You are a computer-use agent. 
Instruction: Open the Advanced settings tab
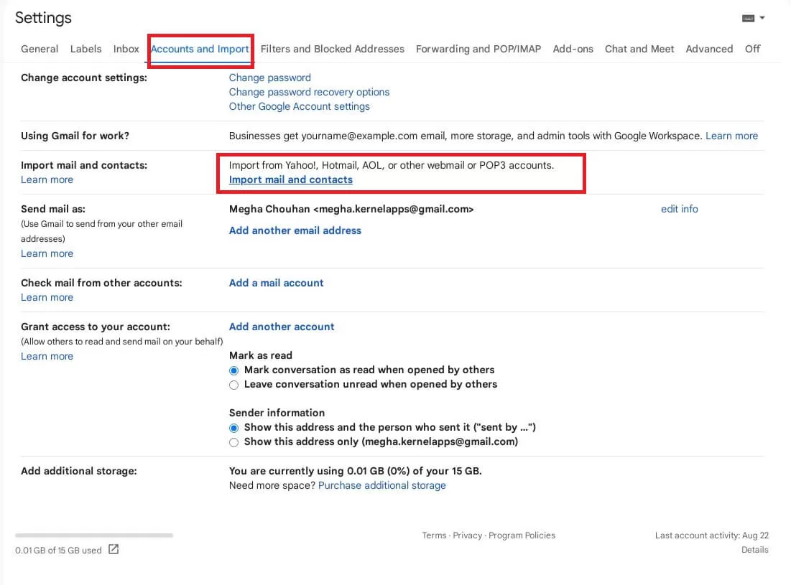[709, 49]
